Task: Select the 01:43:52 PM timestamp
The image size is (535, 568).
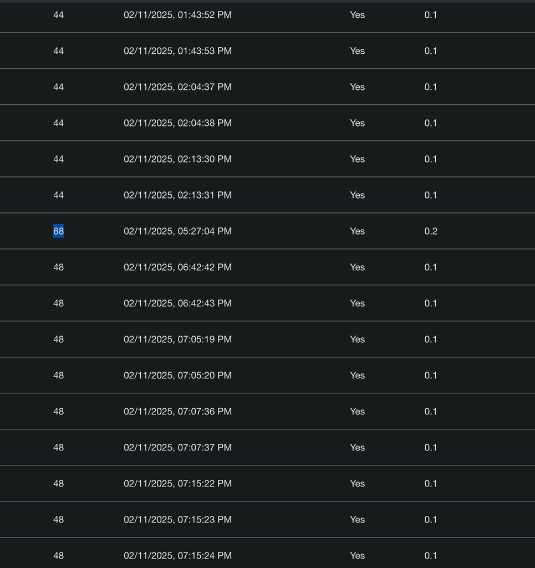Action: pos(177,15)
